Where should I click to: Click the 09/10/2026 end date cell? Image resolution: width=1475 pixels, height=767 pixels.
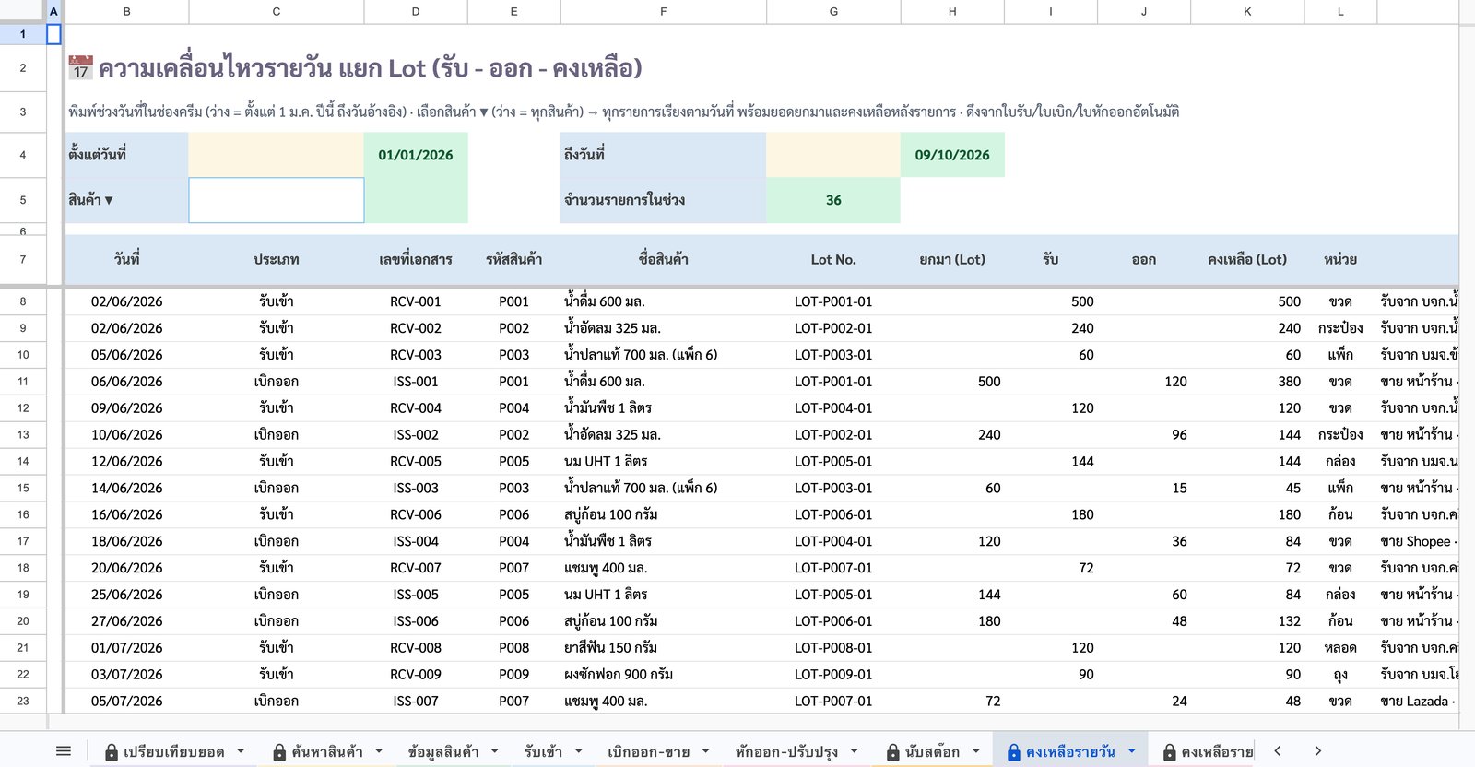[952, 155]
